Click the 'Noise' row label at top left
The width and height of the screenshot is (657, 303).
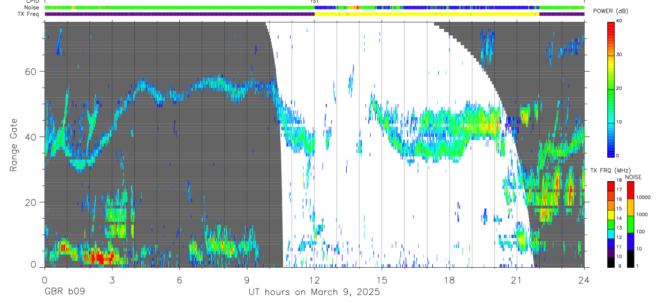pos(31,7)
